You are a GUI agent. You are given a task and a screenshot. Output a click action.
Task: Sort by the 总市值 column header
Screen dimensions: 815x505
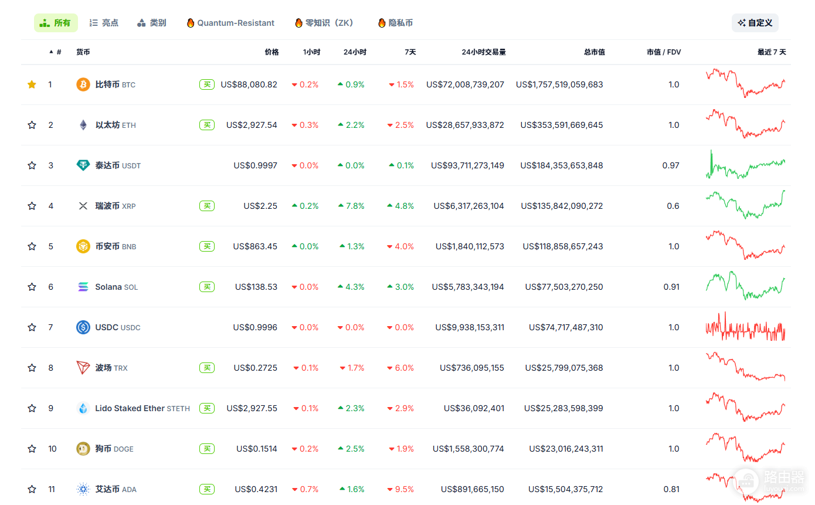595,52
